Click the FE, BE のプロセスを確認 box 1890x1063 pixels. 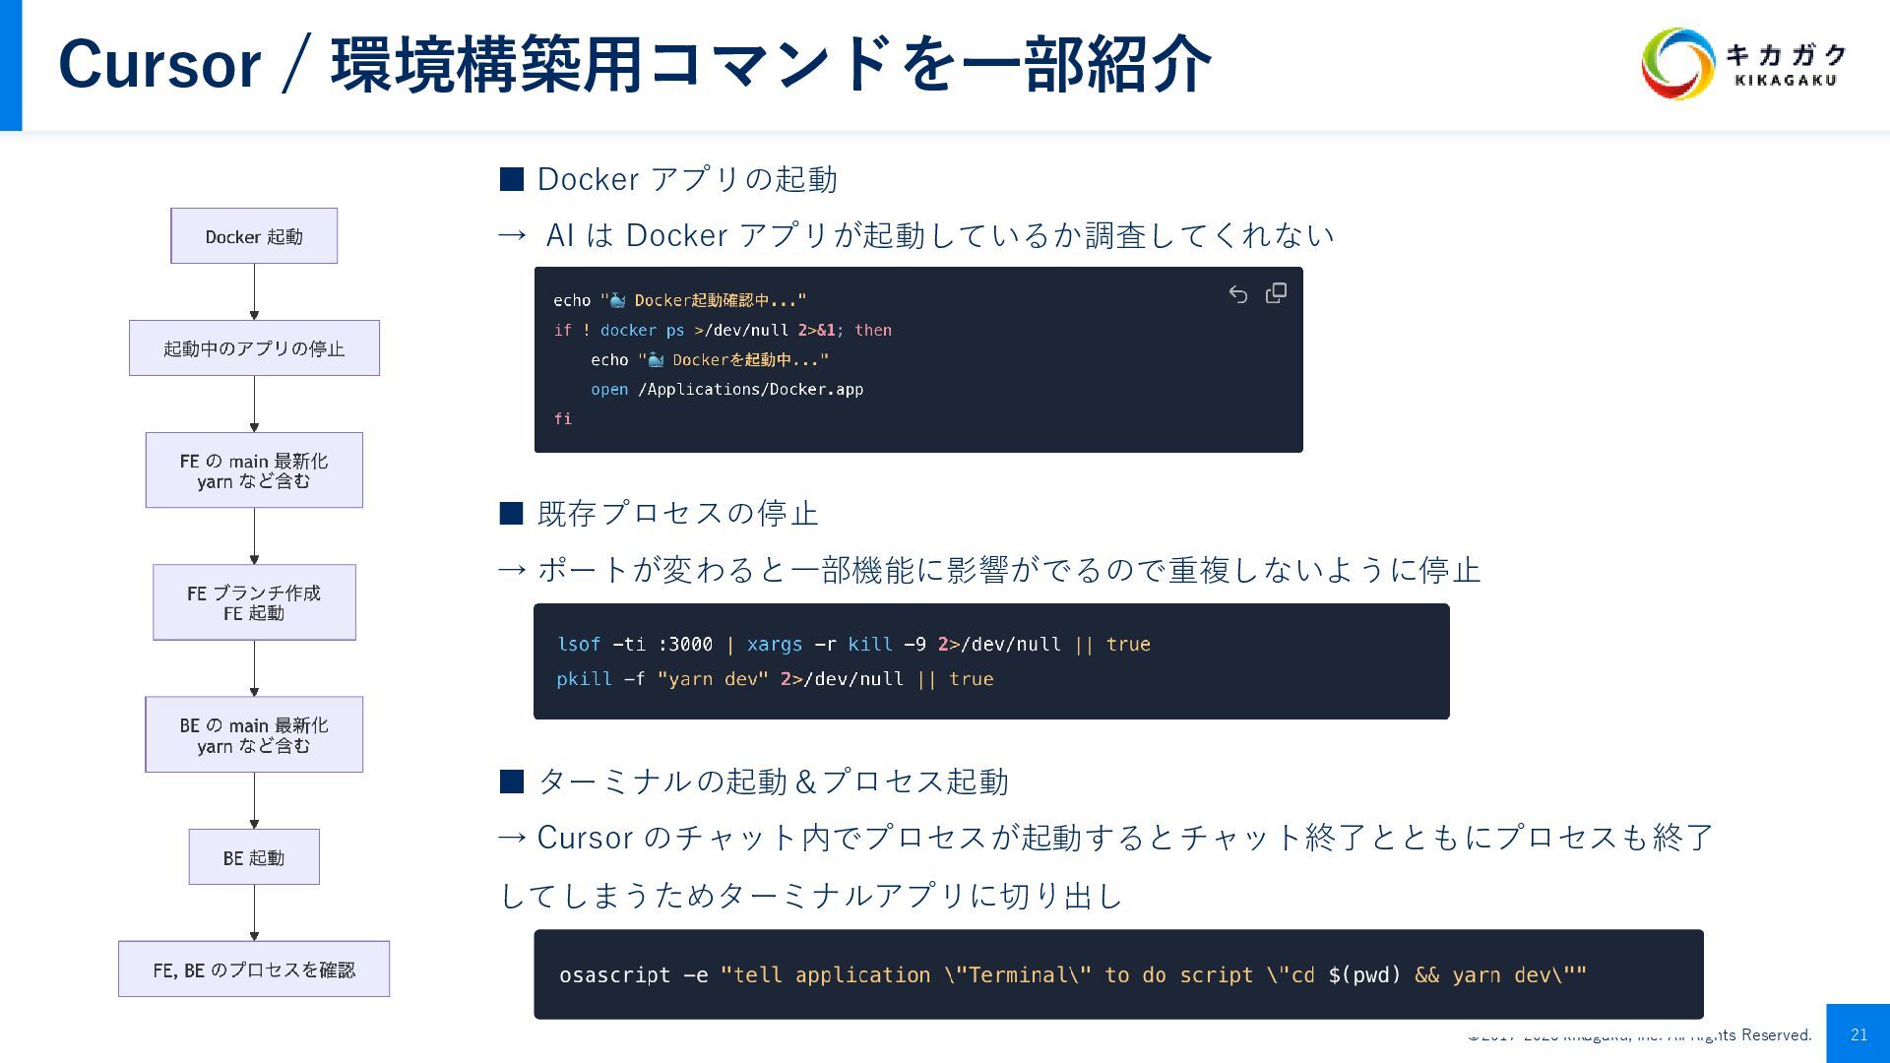click(254, 969)
